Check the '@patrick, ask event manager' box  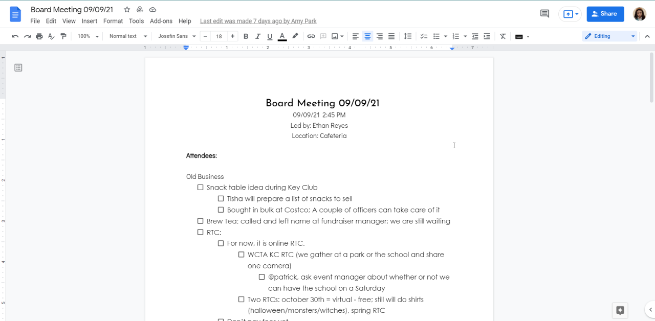262,277
